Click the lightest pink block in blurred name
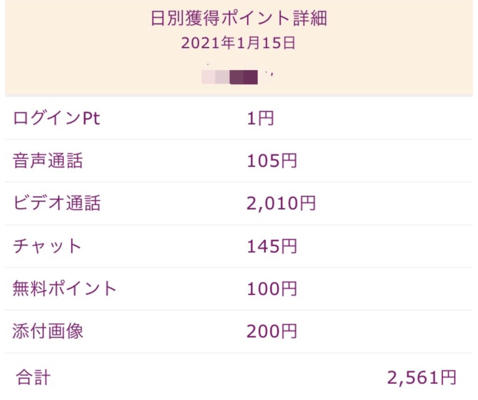This screenshot has width=478, height=400. pyautogui.click(x=208, y=76)
